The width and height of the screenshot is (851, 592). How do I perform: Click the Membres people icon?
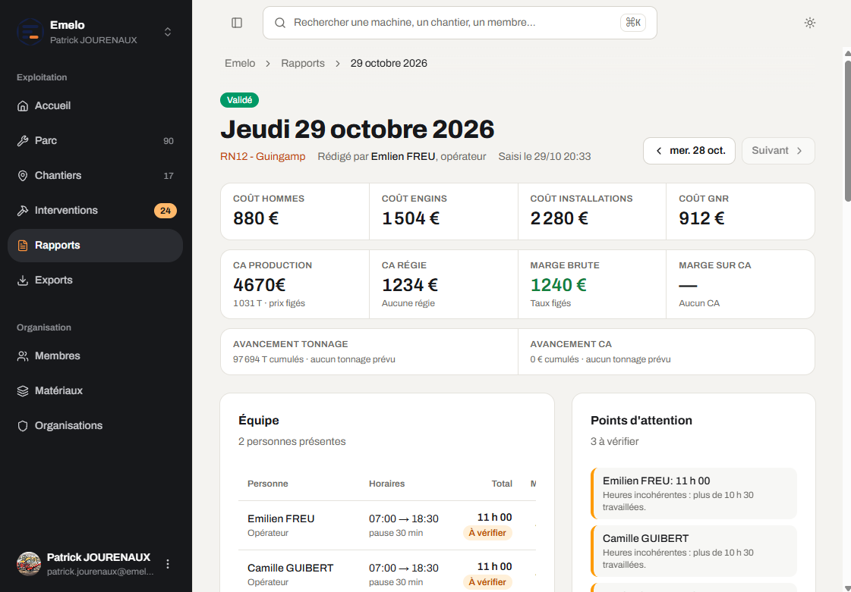pos(23,356)
